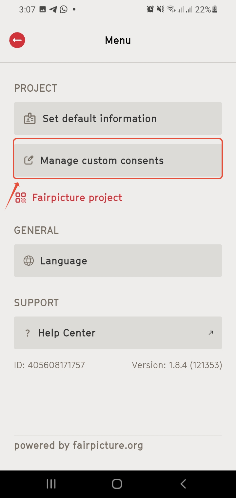Viewport: 236px width, 498px height.
Task: Tap the red back arrow button
Action: (17, 40)
